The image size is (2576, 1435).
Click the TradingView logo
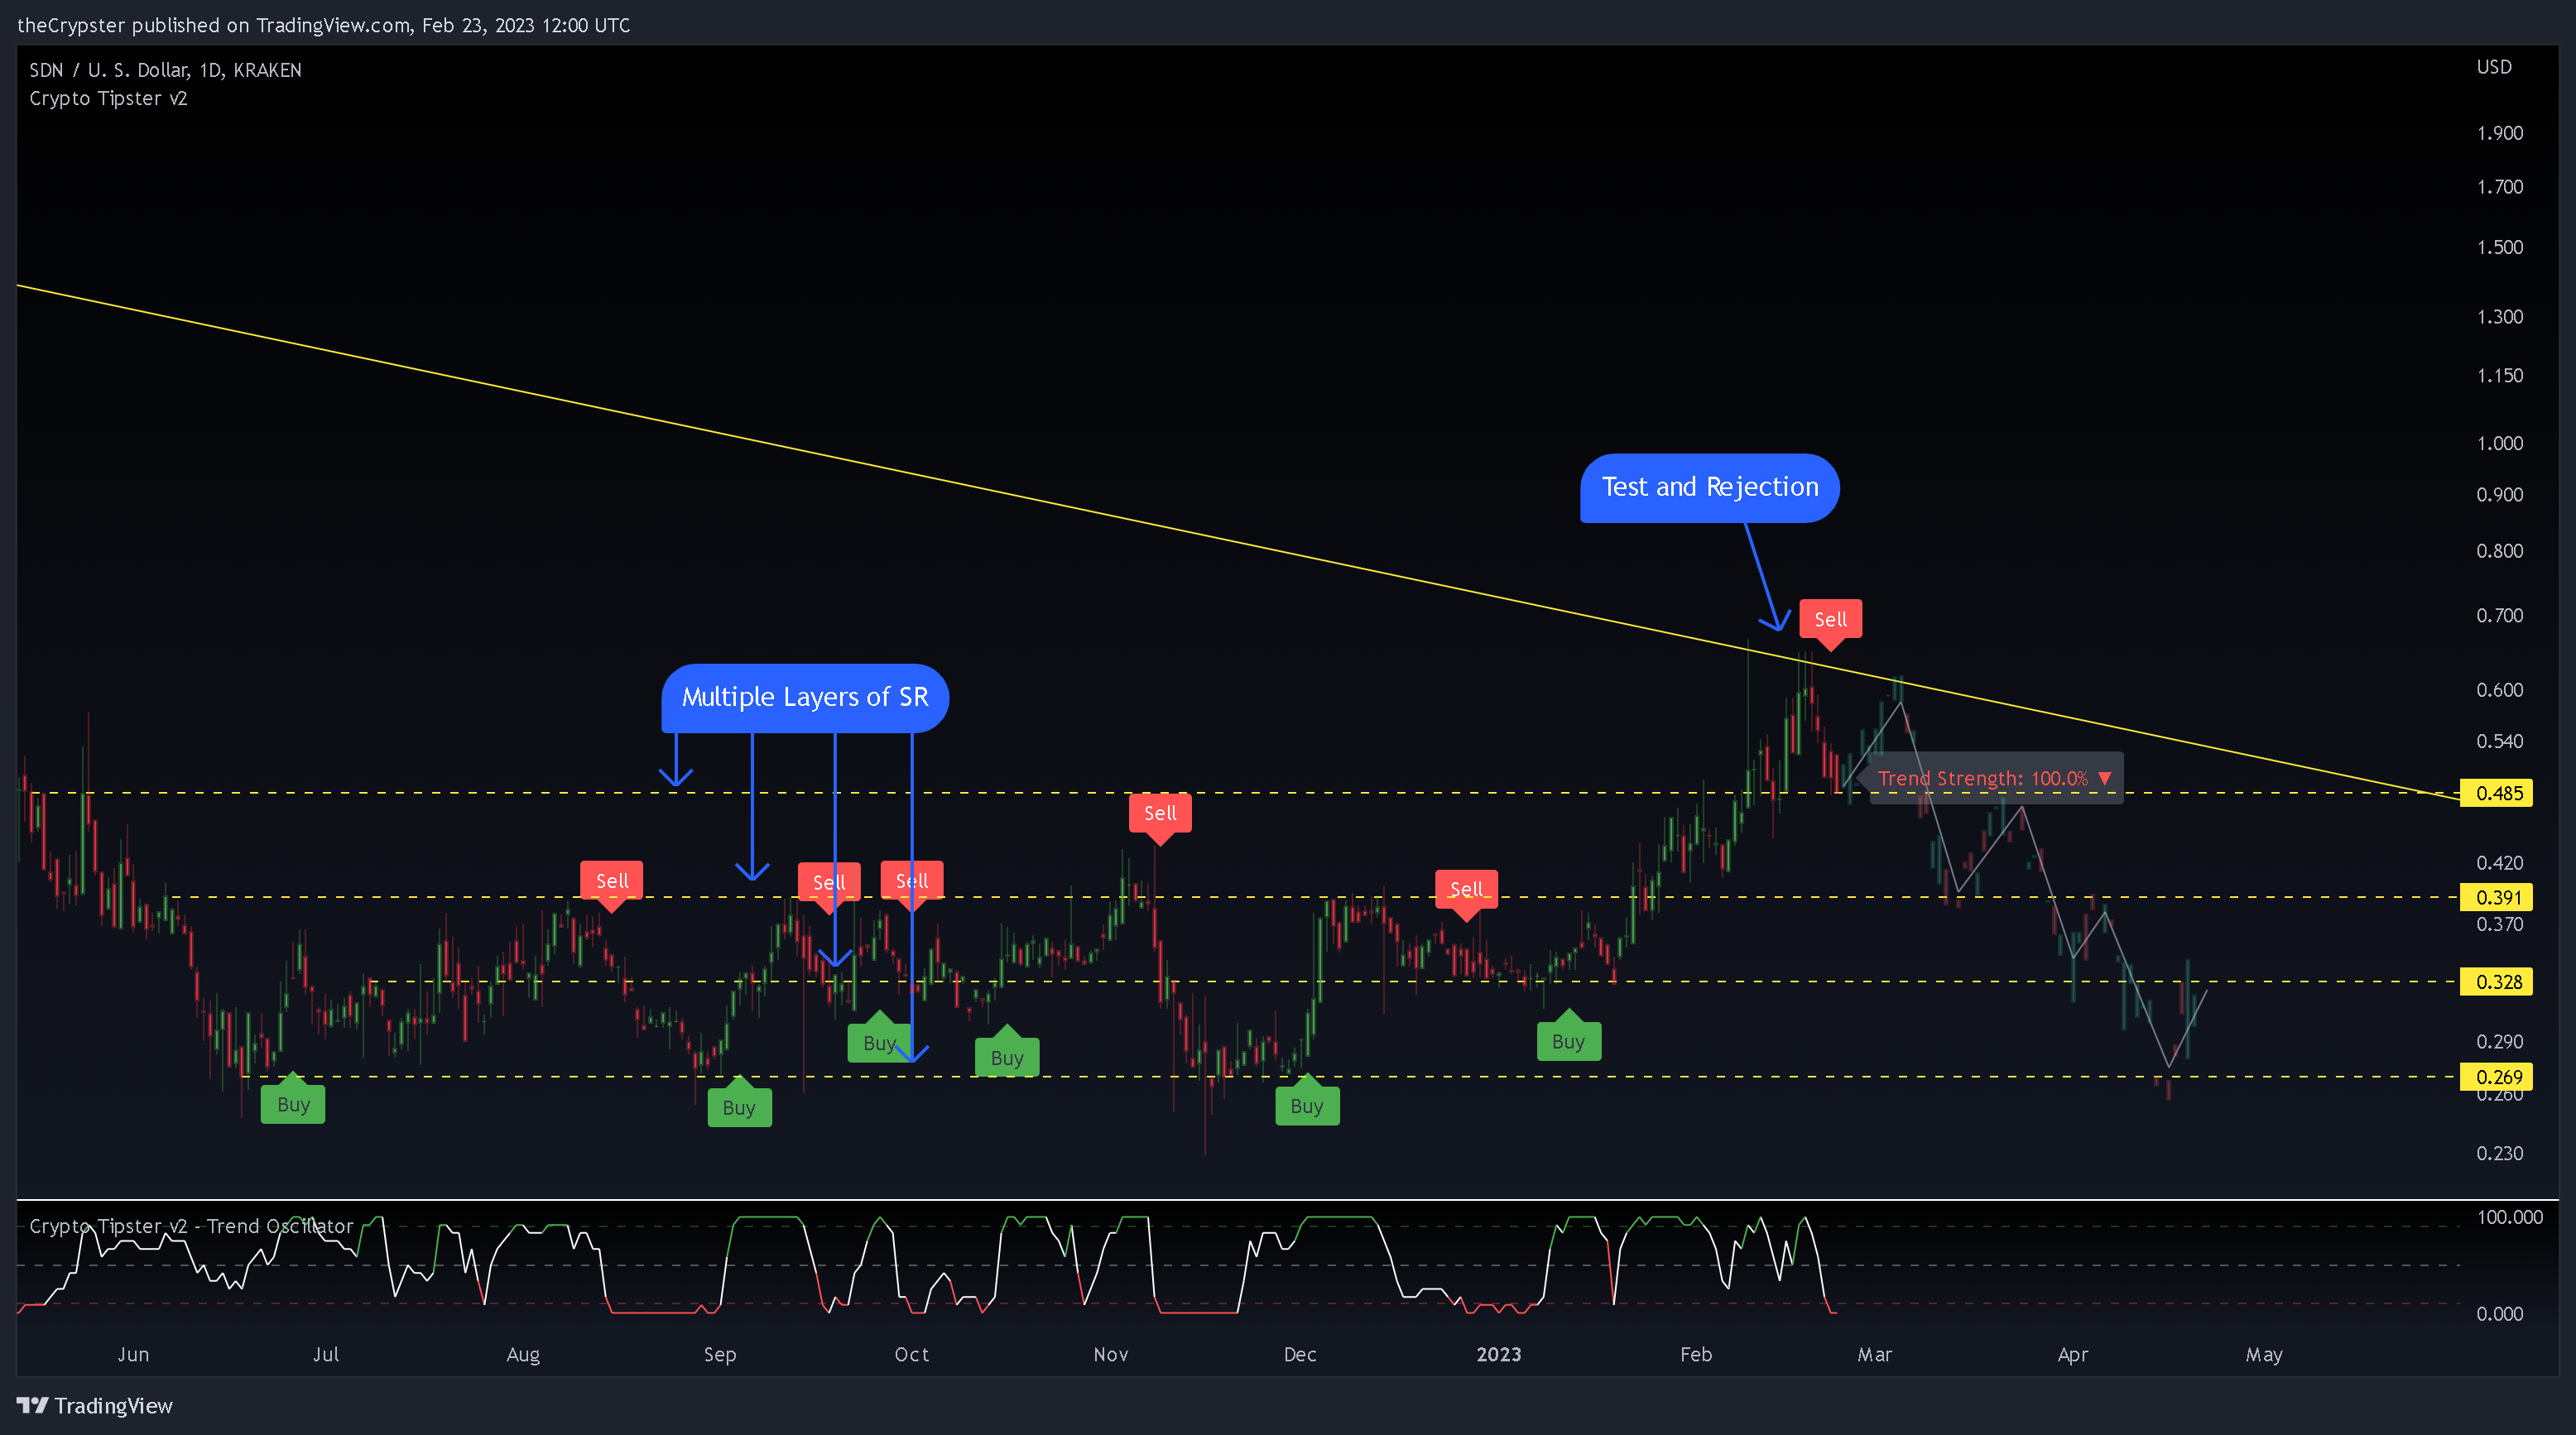tap(95, 1405)
